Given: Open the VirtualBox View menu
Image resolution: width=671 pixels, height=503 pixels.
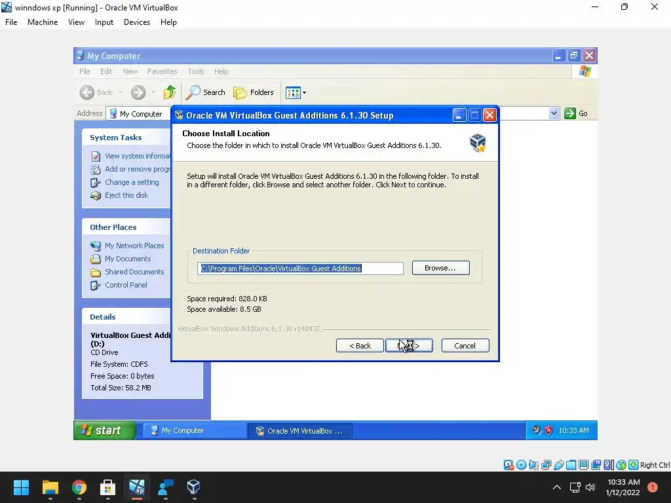Looking at the screenshot, I should (x=76, y=22).
